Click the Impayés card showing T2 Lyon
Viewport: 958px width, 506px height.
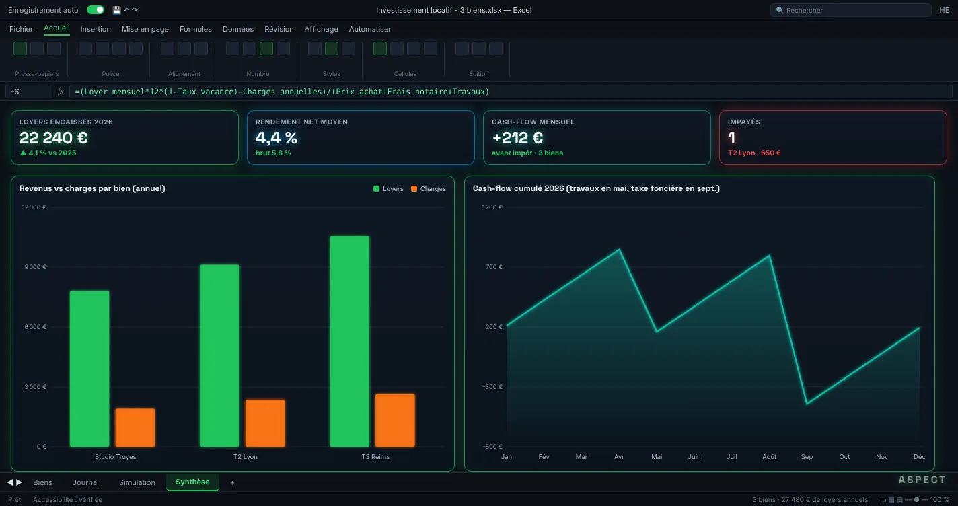(x=834, y=137)
